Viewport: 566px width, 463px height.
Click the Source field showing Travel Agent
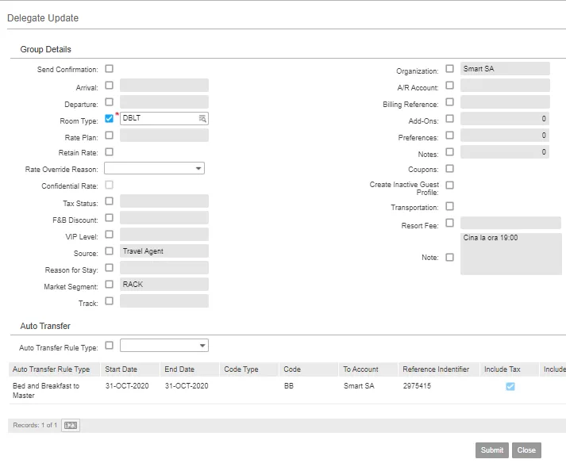(x=164, y=251)
